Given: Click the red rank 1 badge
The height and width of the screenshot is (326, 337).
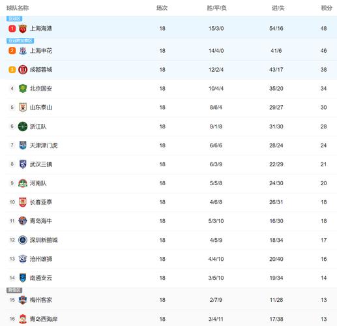Looking at the screenshot, I should (12, 29).
